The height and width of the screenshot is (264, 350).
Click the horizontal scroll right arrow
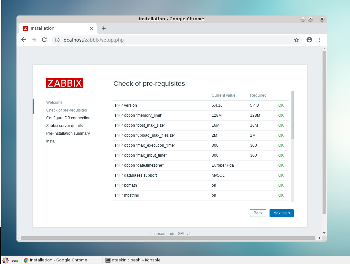319,238
